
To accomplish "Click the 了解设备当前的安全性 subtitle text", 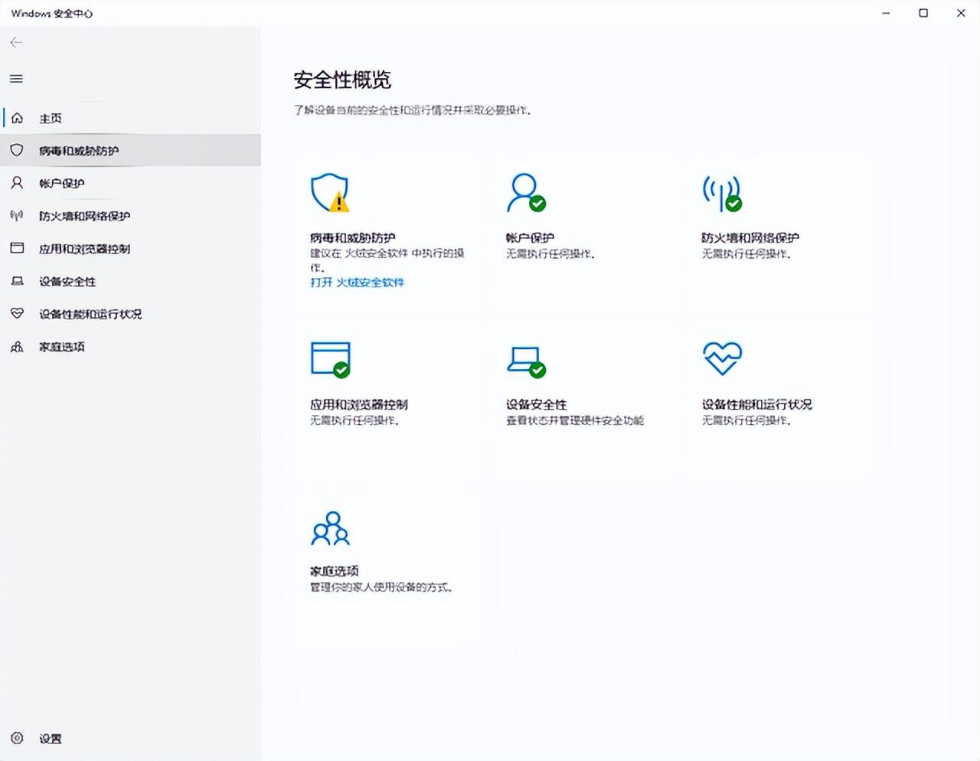I will [413, 110].
